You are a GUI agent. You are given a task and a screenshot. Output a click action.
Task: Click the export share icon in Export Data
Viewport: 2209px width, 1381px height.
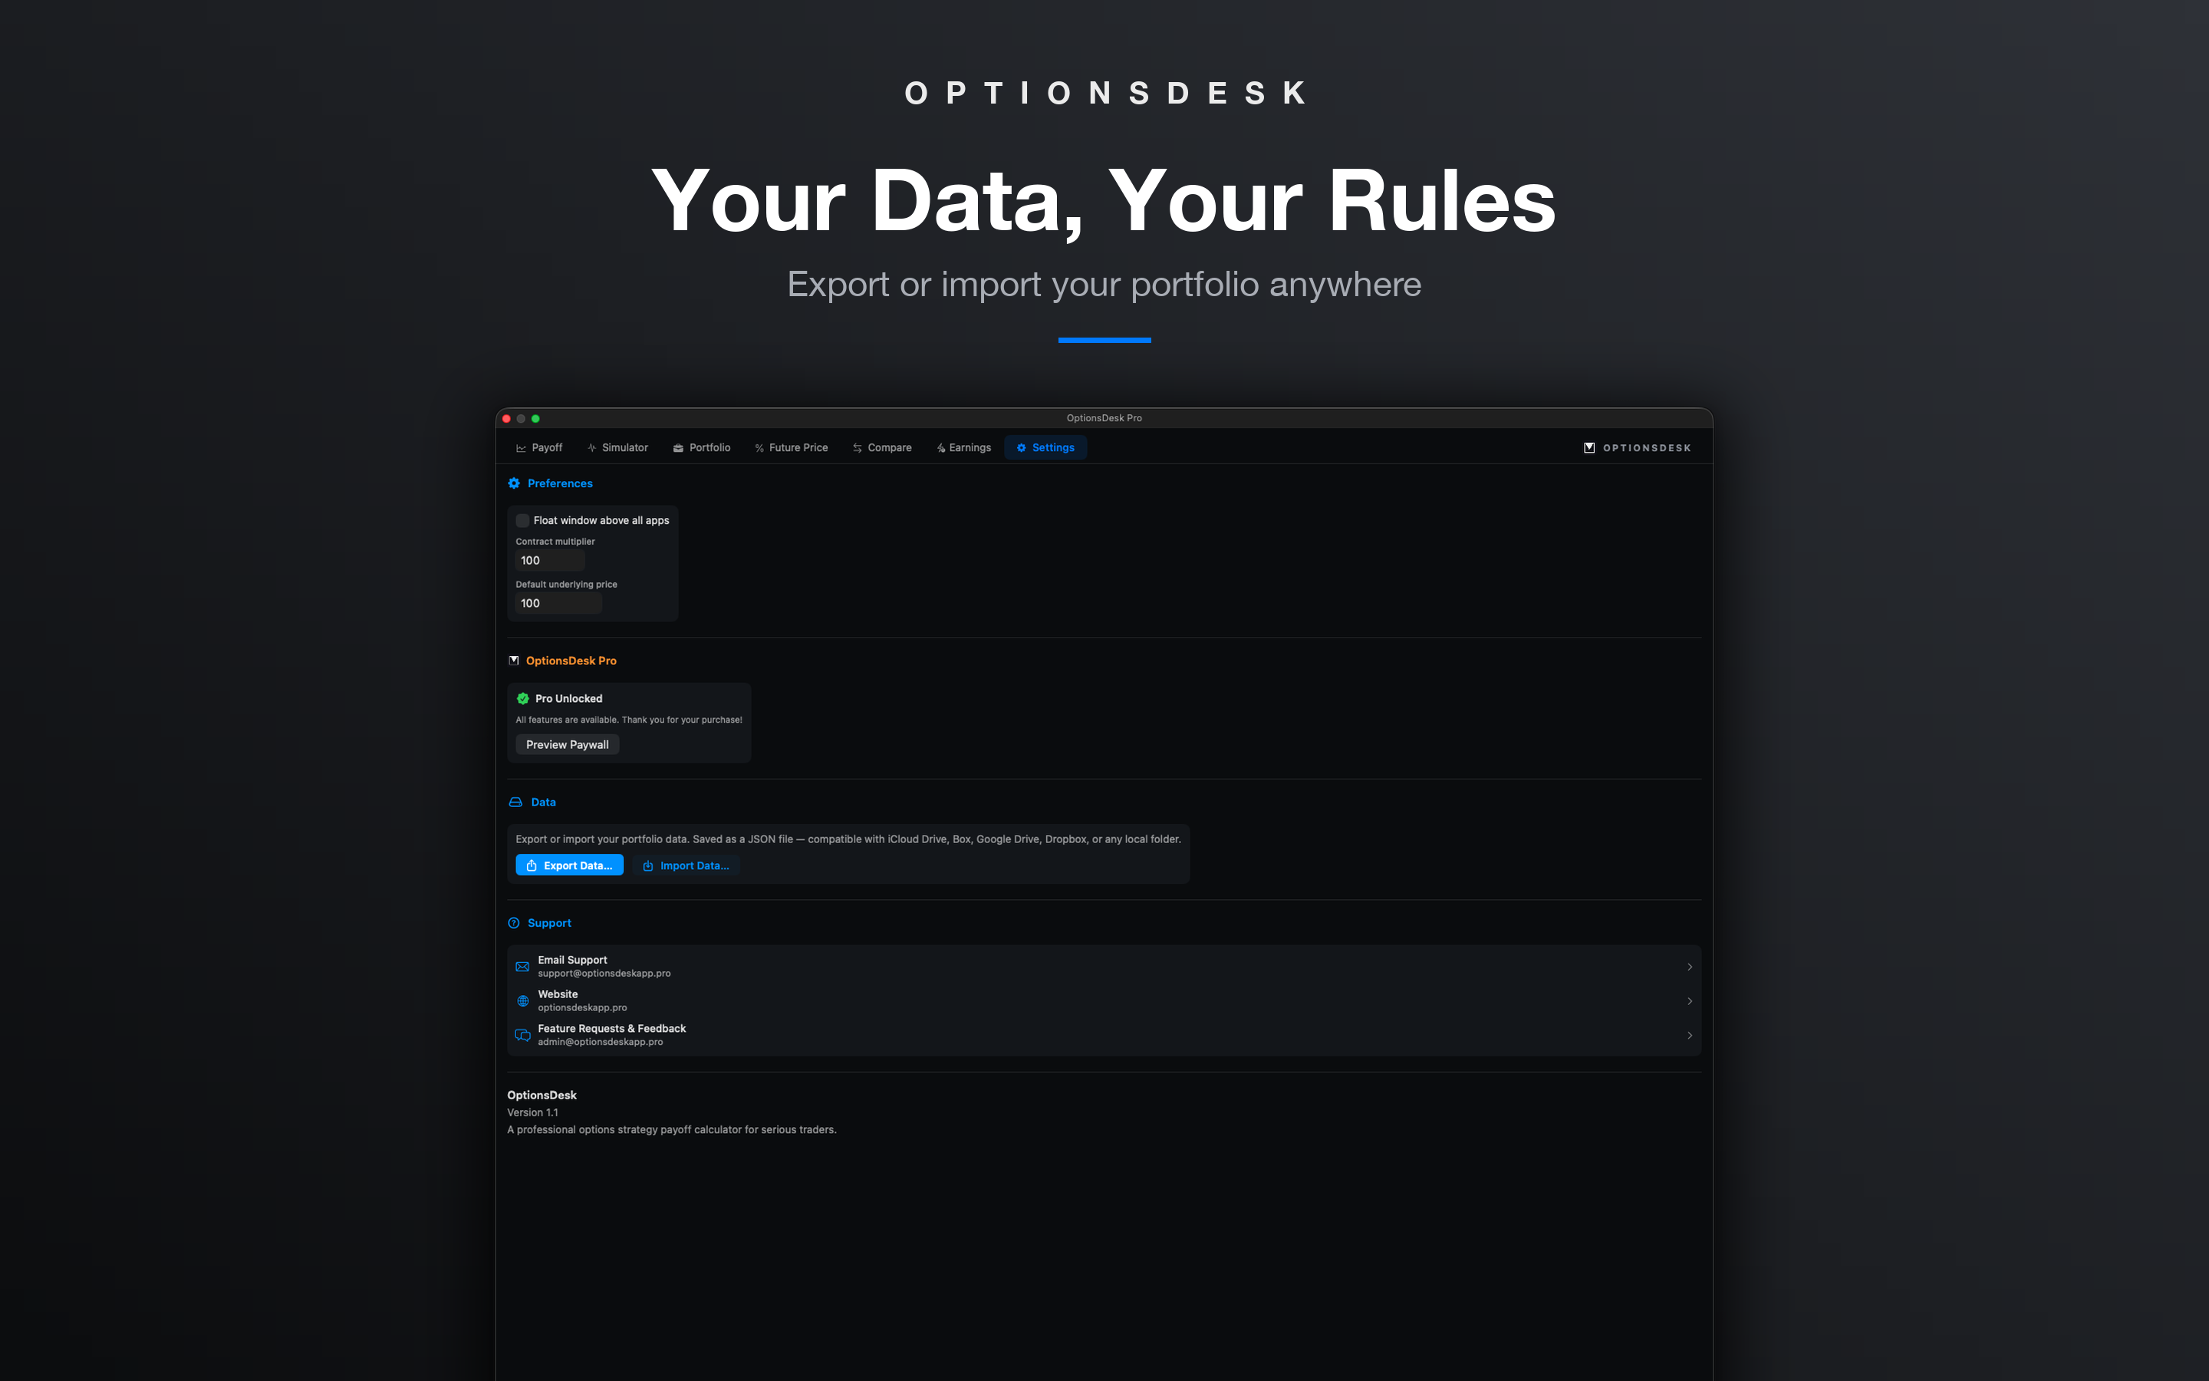532,865
